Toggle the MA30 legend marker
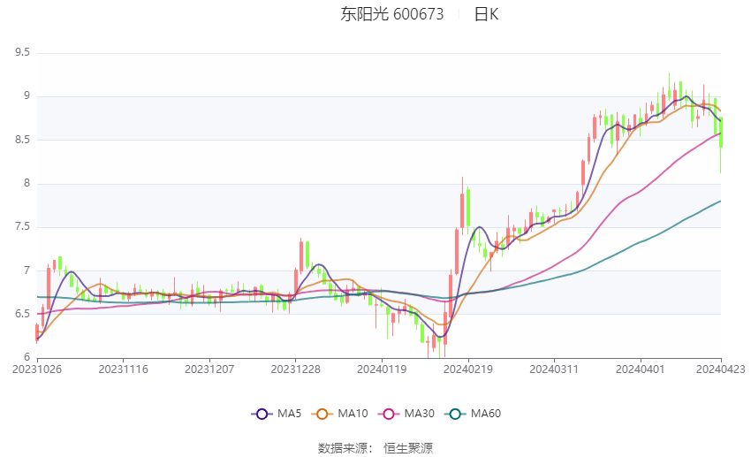This screenshot has height=457, width=751. [x=389, y=414]
